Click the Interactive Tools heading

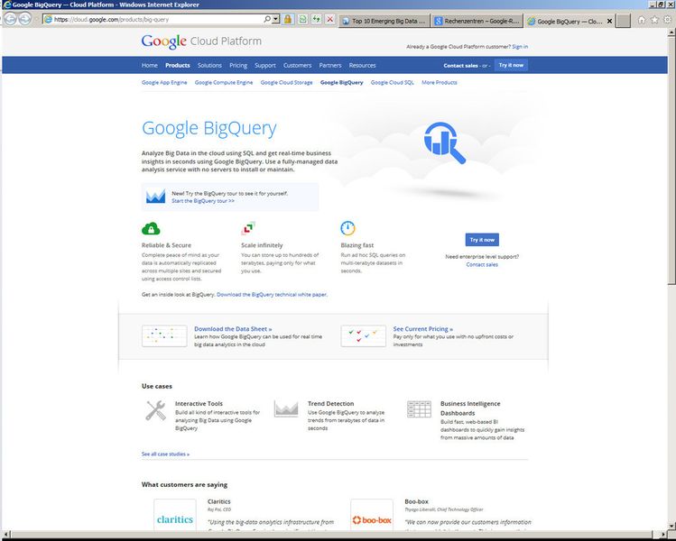(x=199, y=404)
